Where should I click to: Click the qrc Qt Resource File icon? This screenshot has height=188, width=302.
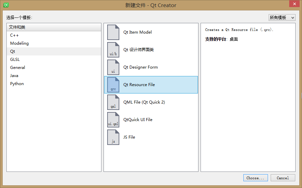click(x=113, y=85)
